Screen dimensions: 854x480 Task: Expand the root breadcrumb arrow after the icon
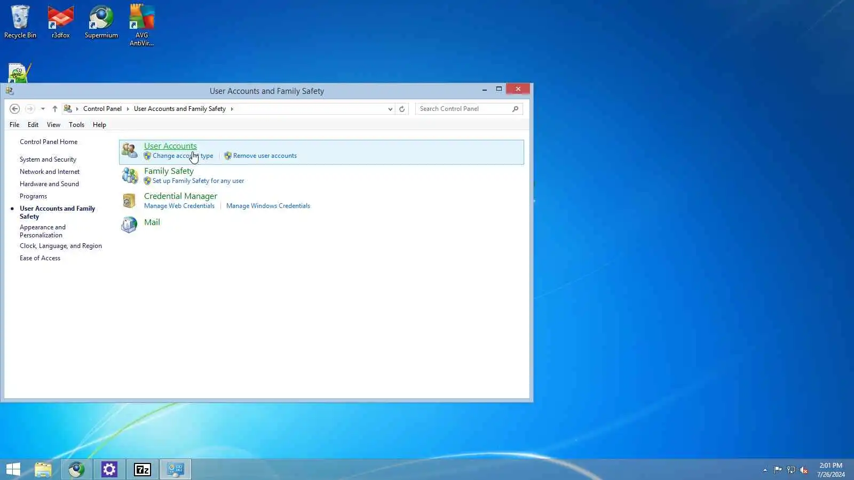77,109
